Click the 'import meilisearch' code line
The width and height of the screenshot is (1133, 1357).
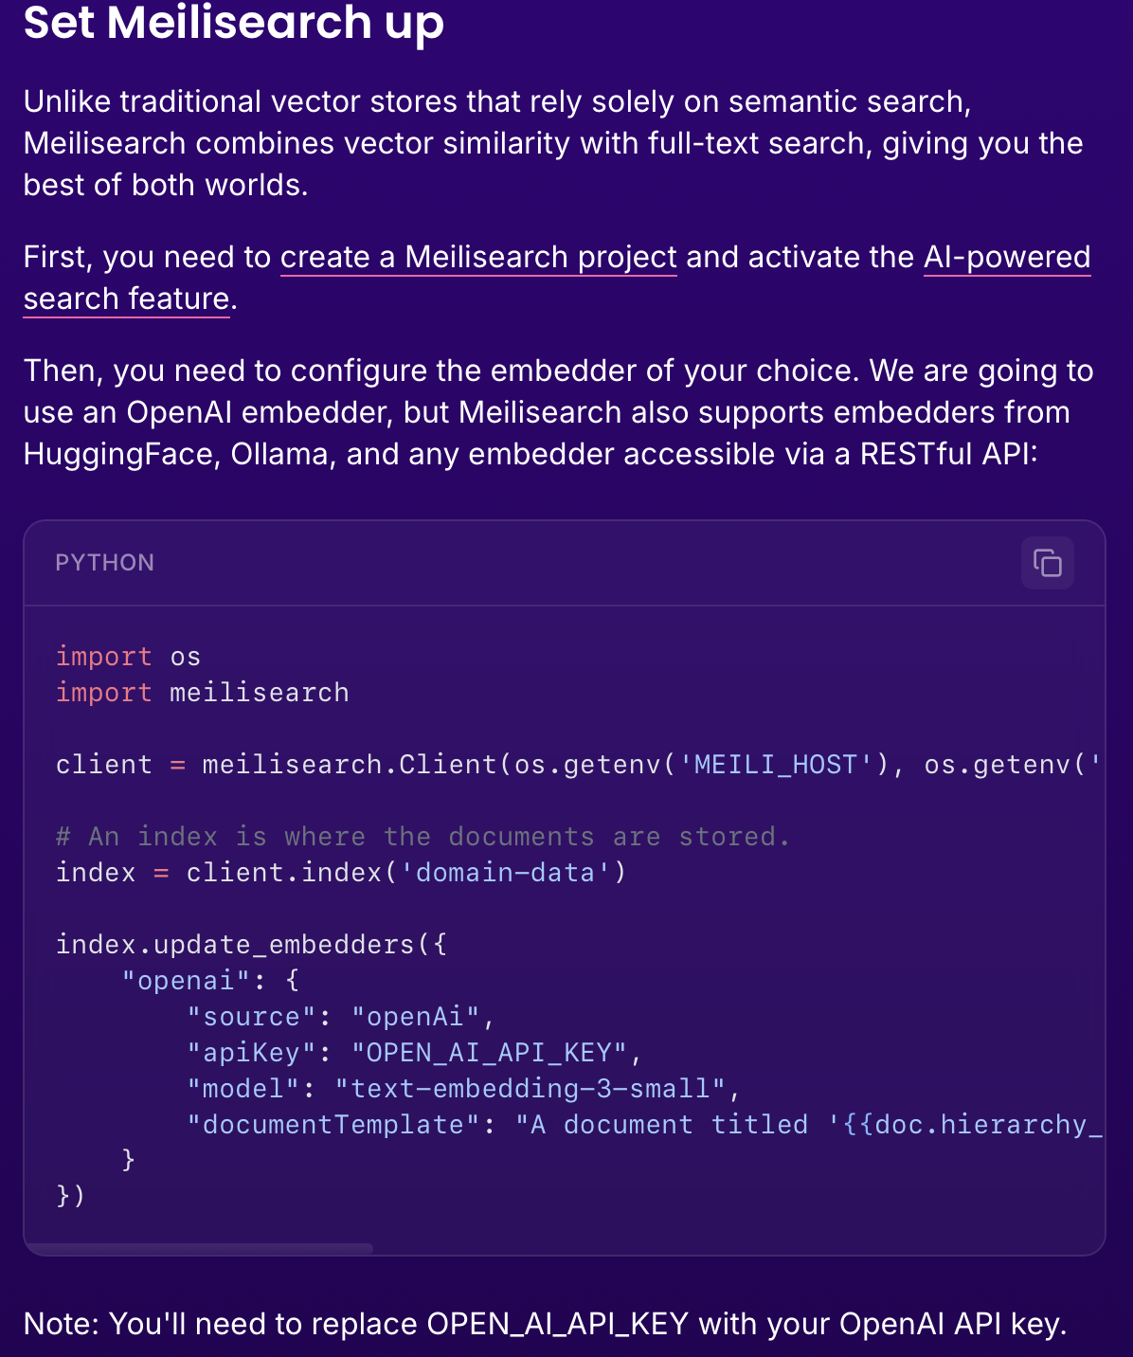click(x=202, y=693)
